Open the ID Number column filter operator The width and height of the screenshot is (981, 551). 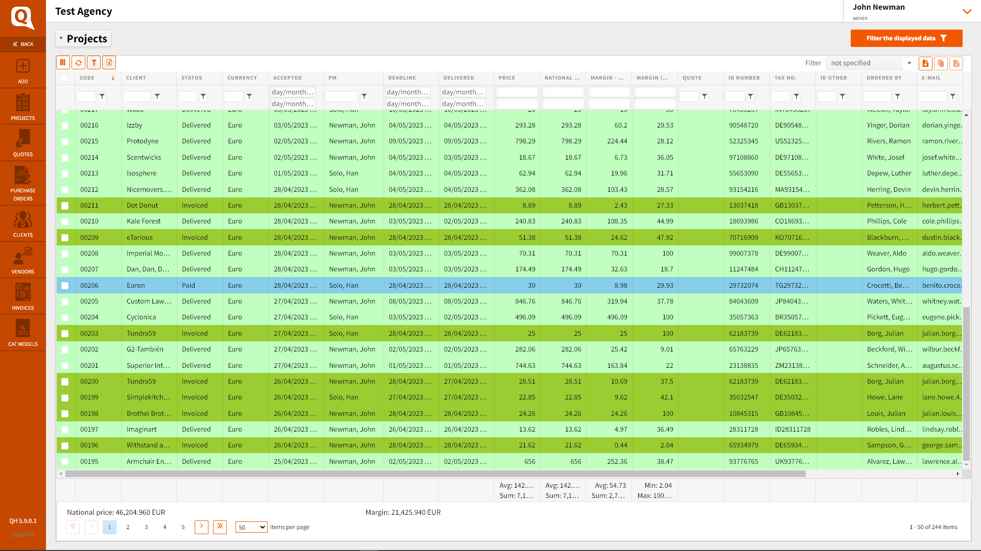click(751, 96)
